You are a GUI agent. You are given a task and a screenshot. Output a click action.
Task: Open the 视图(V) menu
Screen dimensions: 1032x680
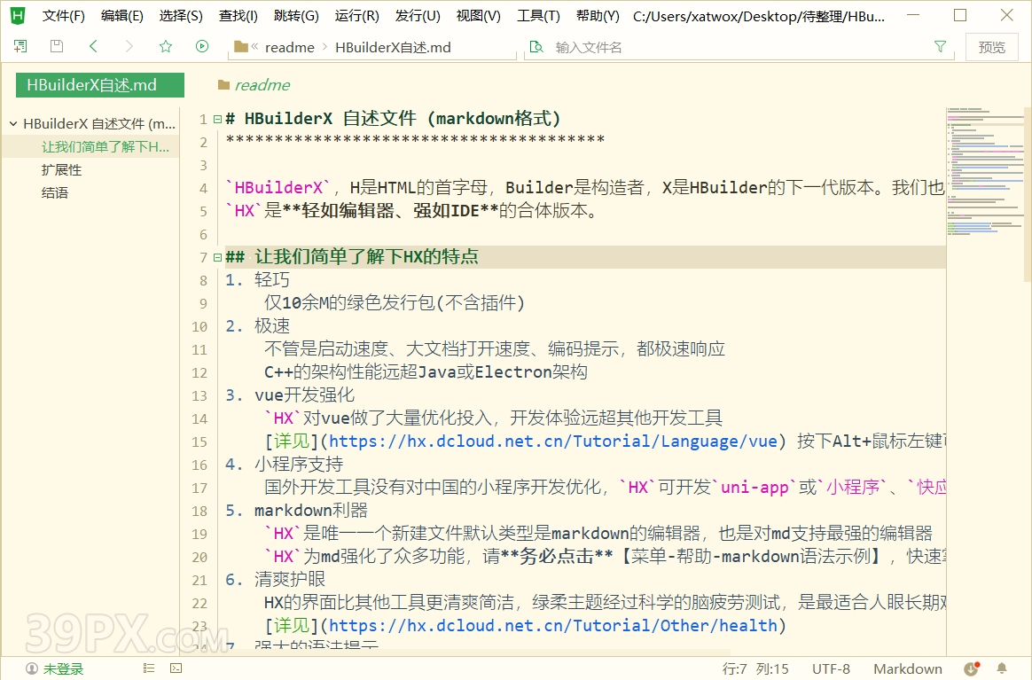(x=478, y=16)
